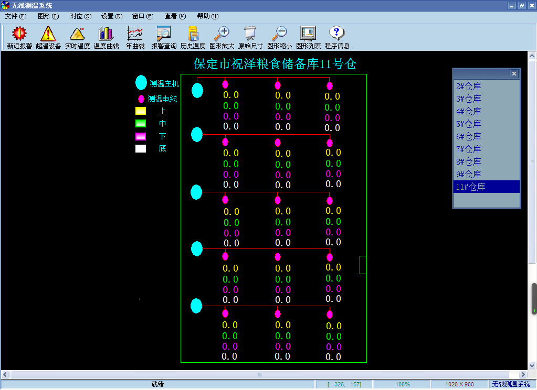Click the horizontal scrollbar right arrow
The width and height of the screenshot is (537, 390).
[523, 375]
